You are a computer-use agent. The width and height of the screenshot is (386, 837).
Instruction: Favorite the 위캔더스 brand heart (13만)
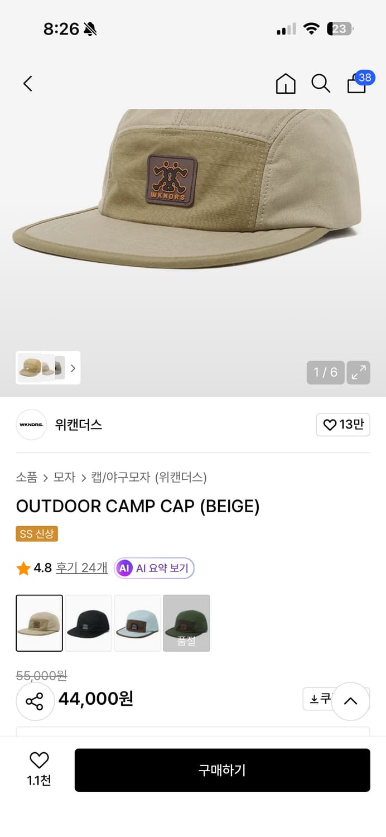point(342,425)
